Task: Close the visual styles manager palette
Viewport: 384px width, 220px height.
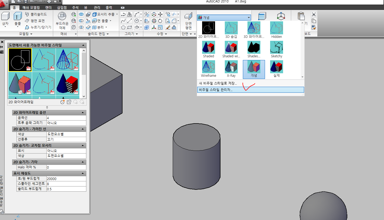Action: point(2,42)
